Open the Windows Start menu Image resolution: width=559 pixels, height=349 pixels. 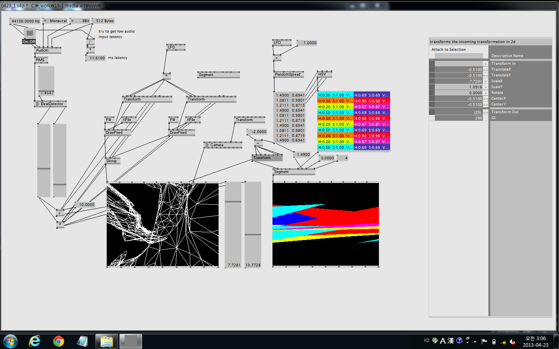click(x=10, y=341)
